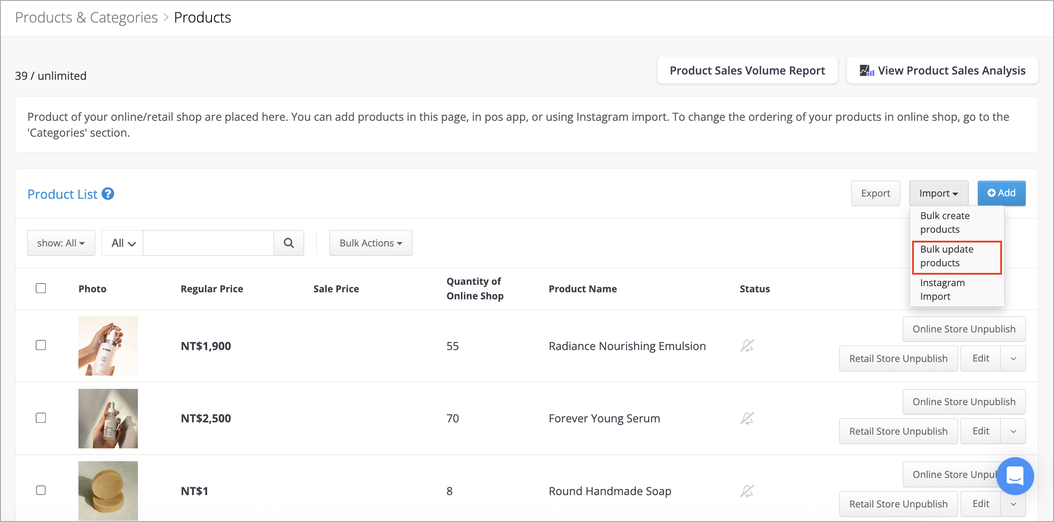Click the muted bell icon for Round Handmade Soap
The width and height of the screenshot is (1054, 522).
coord(747,491)
